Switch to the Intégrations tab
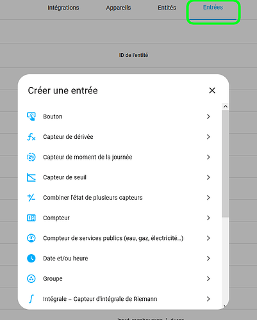Image resolution: width=257 pixels, height=320 pixels. tap(63, 8)
